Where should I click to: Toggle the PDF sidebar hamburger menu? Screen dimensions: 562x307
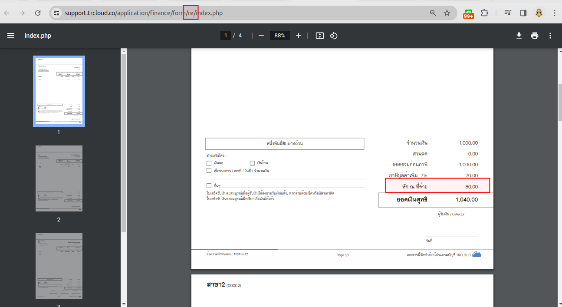11,36
